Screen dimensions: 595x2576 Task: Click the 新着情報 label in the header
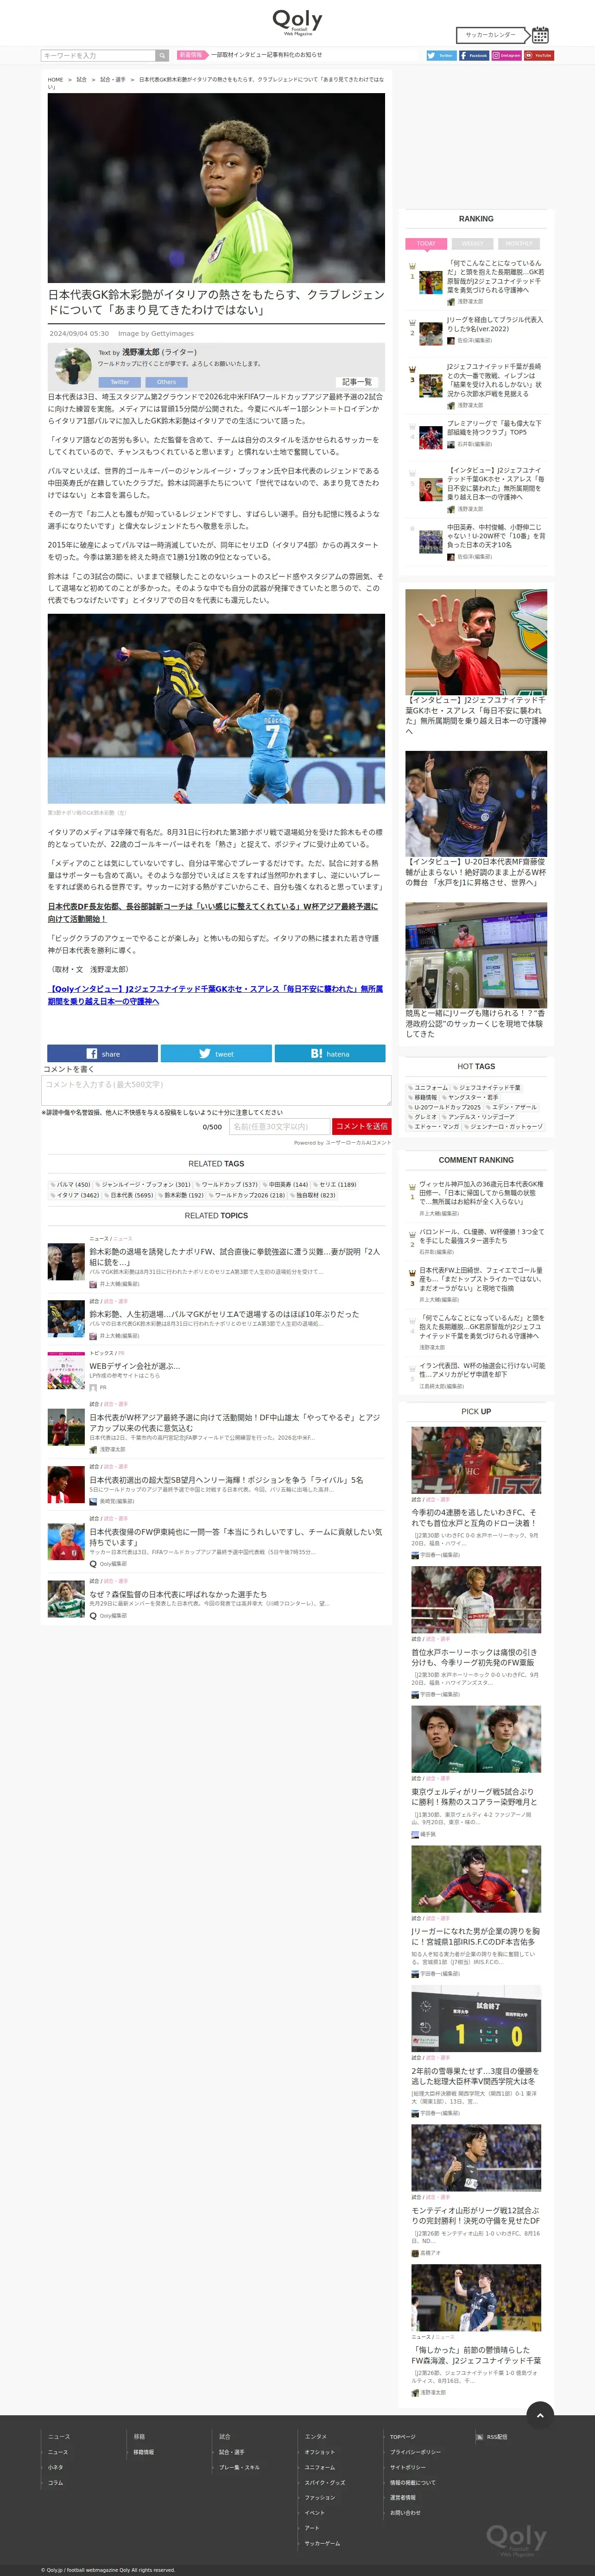191,56
